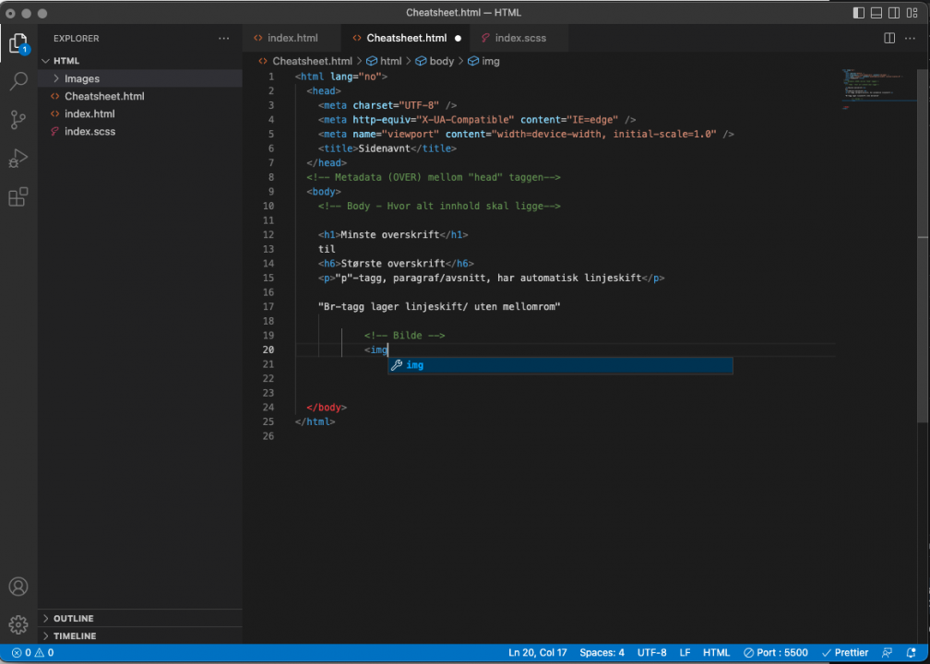Switch to the index.scss tab
Viewport: 930px width, 664px height.
pos(519,38)
